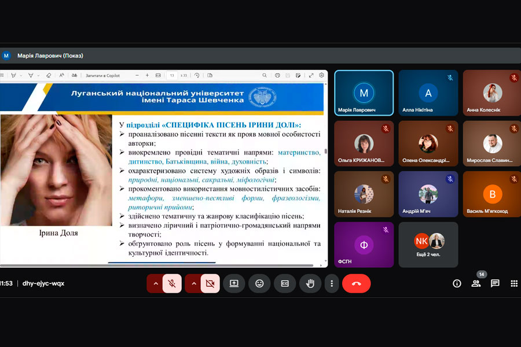Click the page number input field
Screen dimensions: 521x347
pyautogui.click(x=172, y=75)
